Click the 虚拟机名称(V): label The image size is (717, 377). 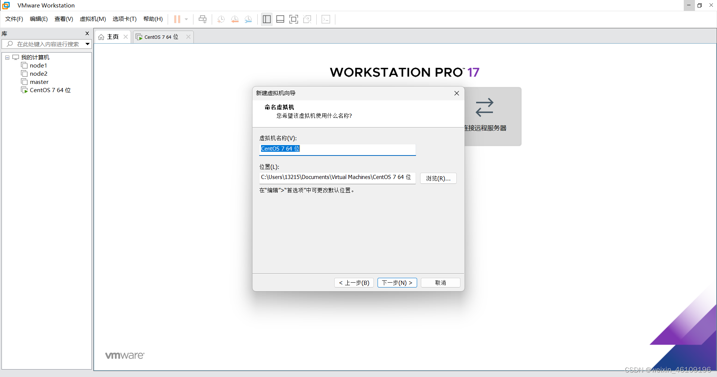click(278, 138)
